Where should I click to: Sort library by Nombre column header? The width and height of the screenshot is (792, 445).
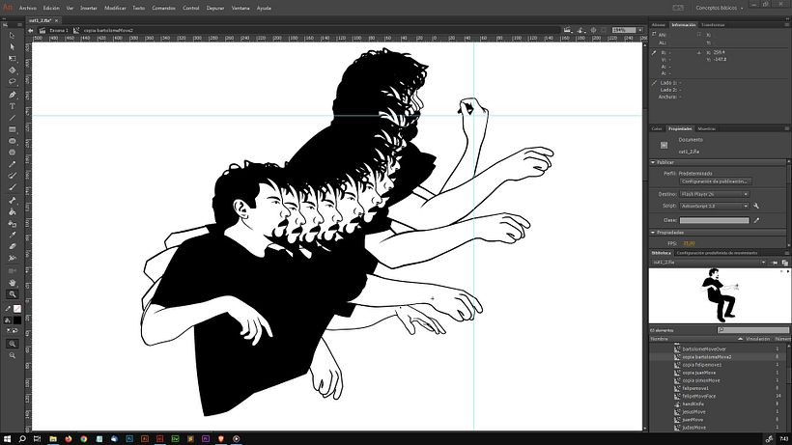(x=659, y=339)
